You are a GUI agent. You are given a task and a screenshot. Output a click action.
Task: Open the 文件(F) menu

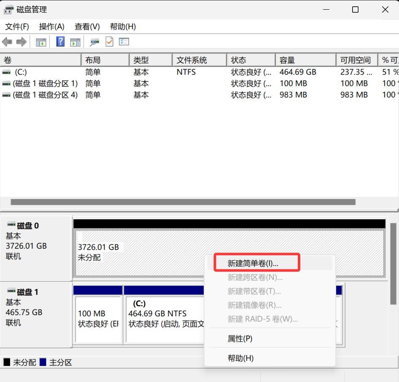pyautogui.click(x=17, y=27)
